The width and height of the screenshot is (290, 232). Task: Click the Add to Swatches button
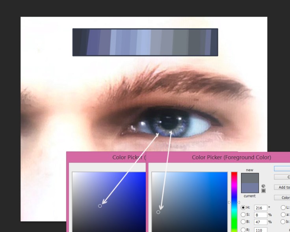click(282, 187)
